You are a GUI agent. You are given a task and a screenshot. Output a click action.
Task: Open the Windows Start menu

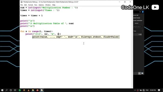click(x=2, y=90)
